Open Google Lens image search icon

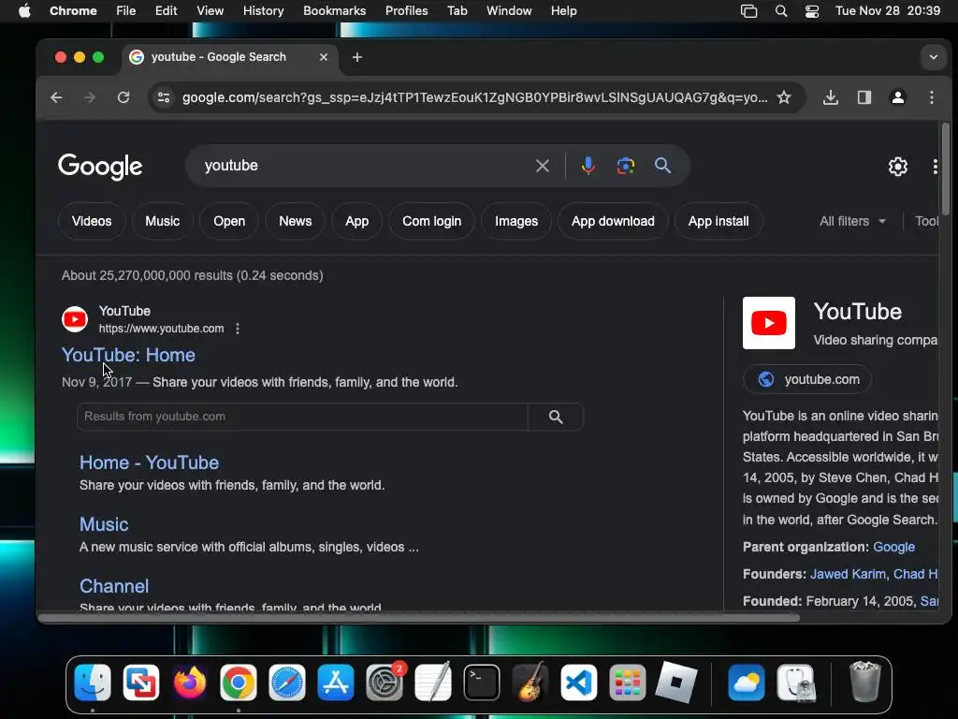coord(625,166)
